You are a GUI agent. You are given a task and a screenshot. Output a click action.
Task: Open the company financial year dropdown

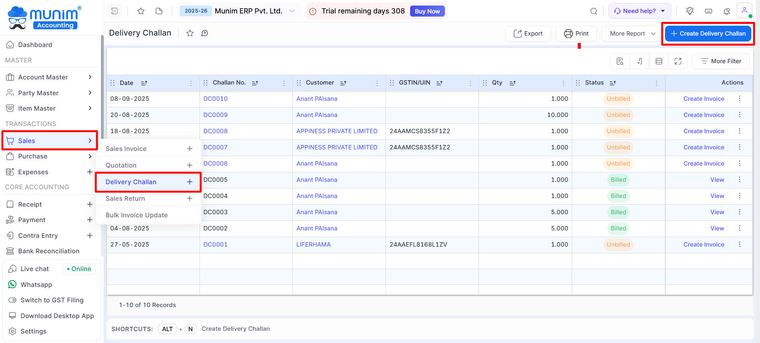coord(292,11)
